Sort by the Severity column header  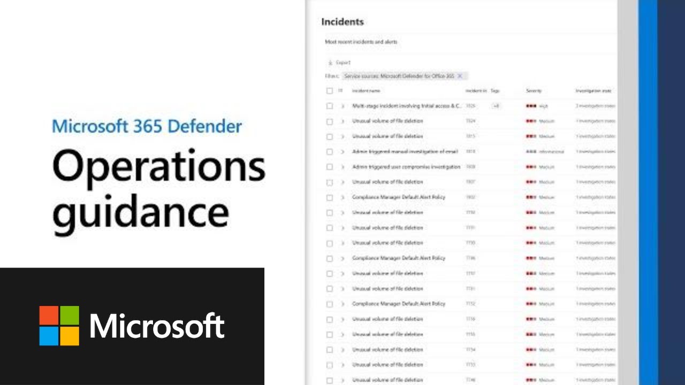point(534,91)
